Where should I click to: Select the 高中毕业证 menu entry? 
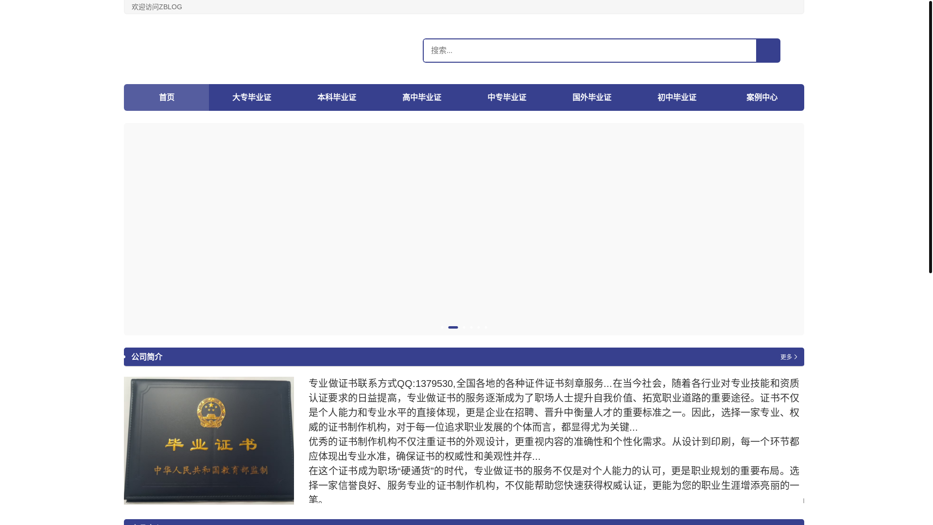421,97
